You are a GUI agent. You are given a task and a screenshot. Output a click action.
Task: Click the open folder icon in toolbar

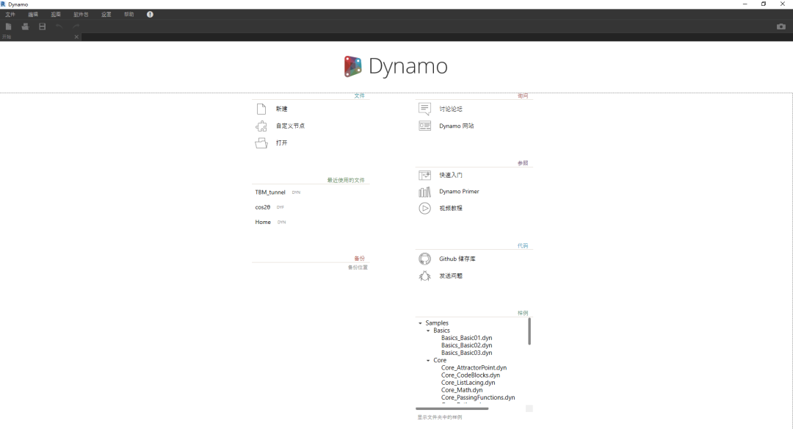(x=25, y=26)
